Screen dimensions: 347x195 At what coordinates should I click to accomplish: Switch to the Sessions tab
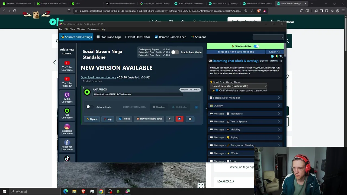198,37
